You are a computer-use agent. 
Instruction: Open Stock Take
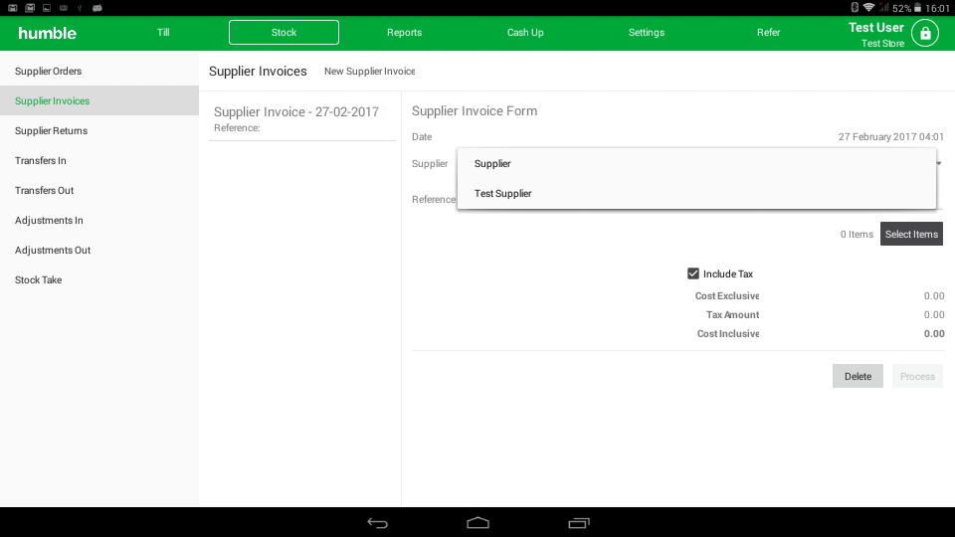(99, 279)
